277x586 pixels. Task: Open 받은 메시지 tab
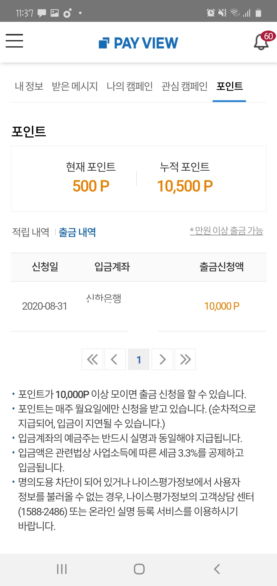[x=75, y=86]
